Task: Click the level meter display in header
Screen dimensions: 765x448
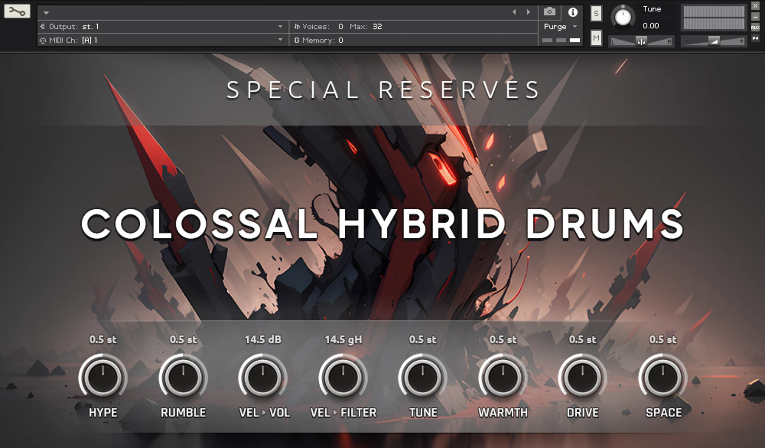Action: (x=714, y=17)
